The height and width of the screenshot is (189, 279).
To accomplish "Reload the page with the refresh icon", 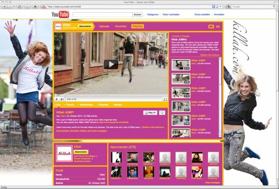I will (x=19, y=7).
